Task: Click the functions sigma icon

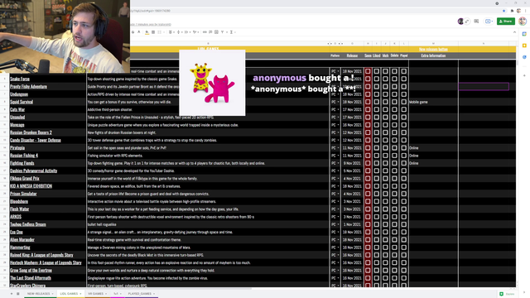Action: pos(231,32)
